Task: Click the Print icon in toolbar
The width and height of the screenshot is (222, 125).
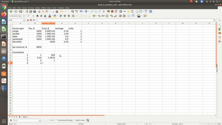Action: 31,11
